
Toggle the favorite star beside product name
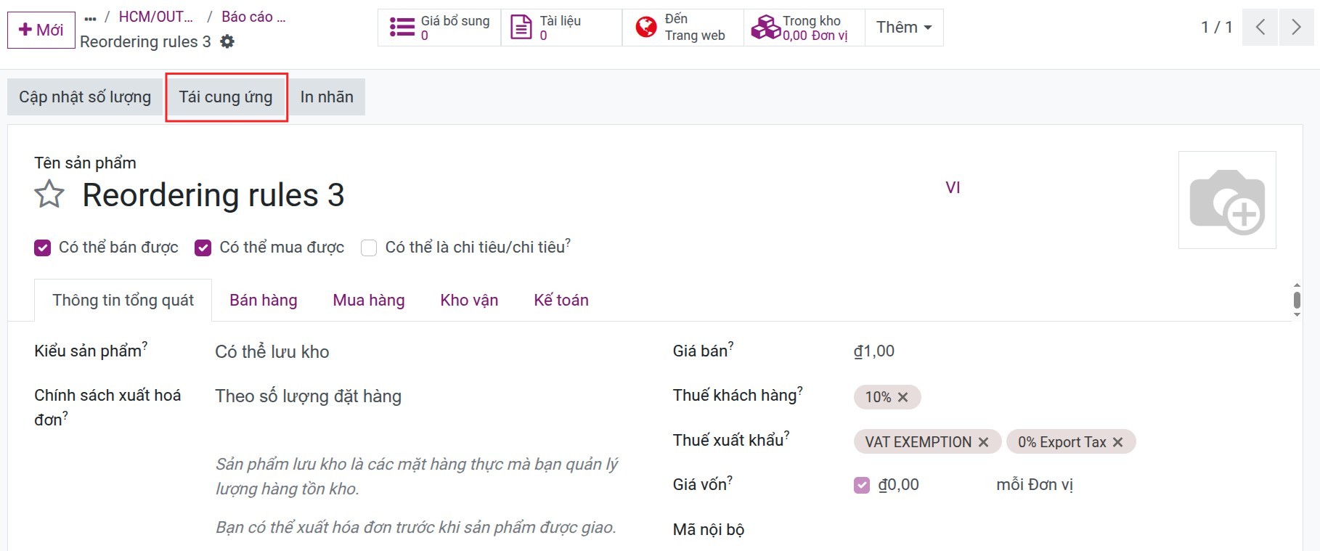(49, 195)
